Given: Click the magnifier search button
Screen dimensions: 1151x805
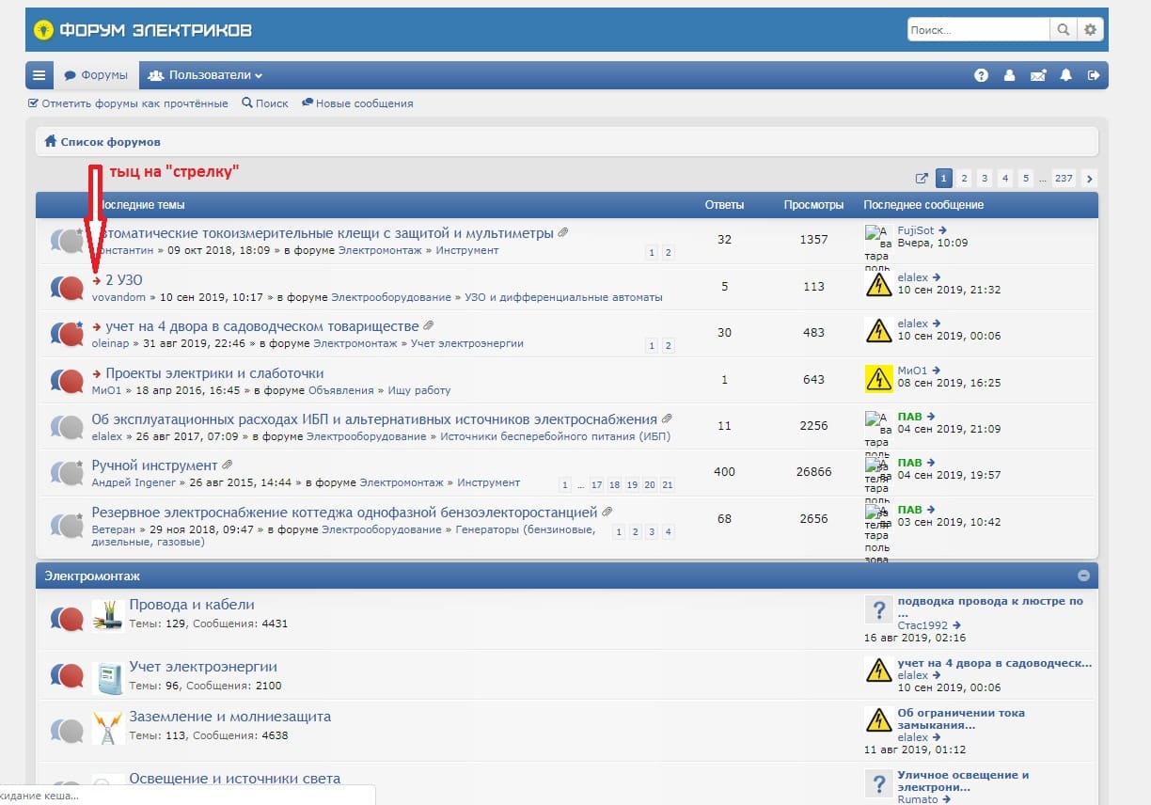Looking at the screenshot, I should click(x=1063, y=30).
